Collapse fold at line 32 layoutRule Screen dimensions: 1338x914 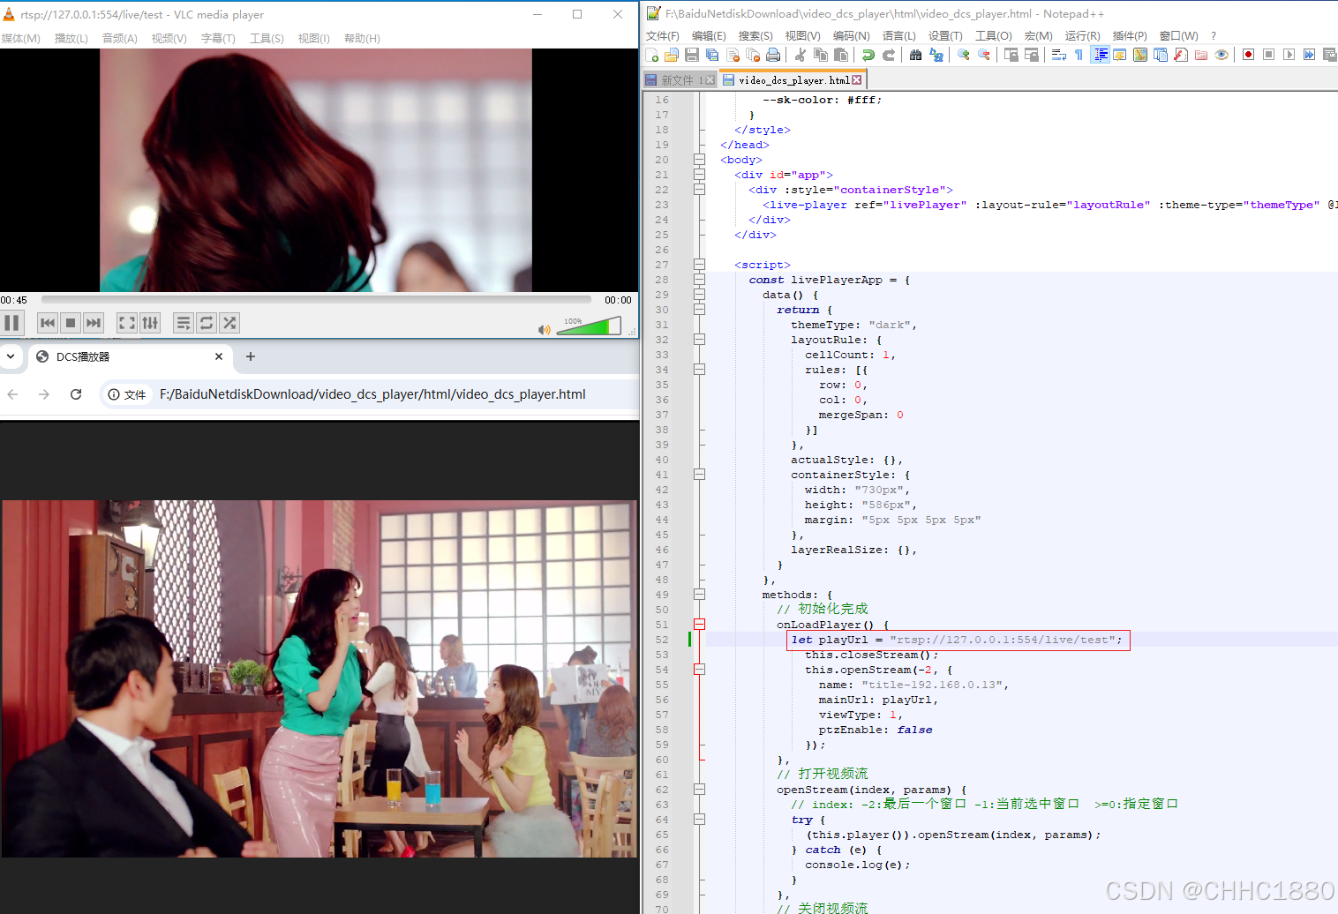[x=699, y=340]
